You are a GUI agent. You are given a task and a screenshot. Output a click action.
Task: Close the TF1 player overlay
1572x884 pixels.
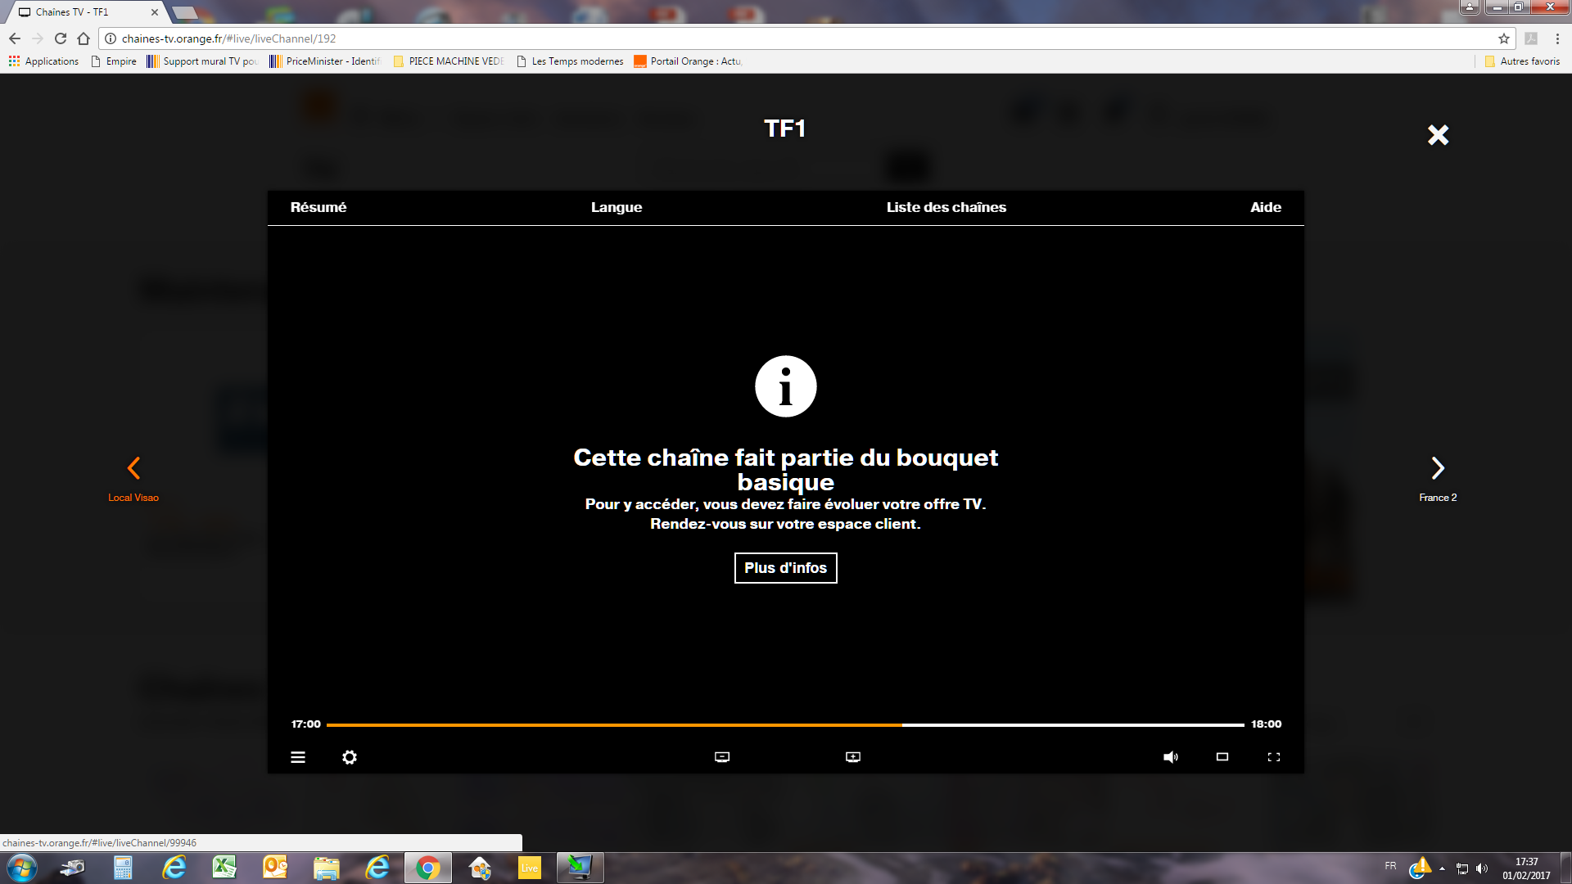pyautogui.click(x=1438, y=135)
